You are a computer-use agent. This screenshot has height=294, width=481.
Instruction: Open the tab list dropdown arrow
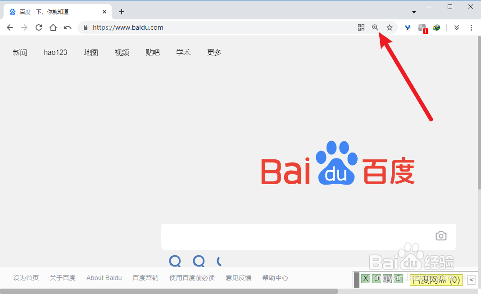pyautogui.click(x=413, y=11)
